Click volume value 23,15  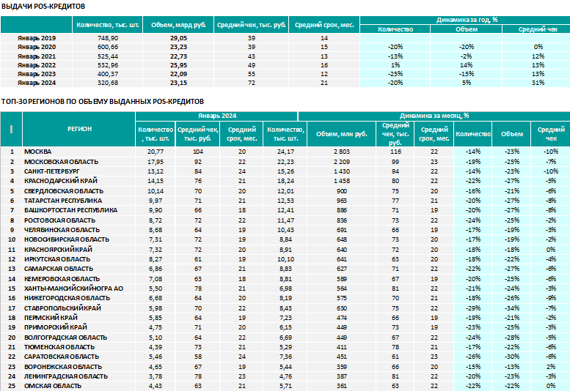(x=178, y=83)
